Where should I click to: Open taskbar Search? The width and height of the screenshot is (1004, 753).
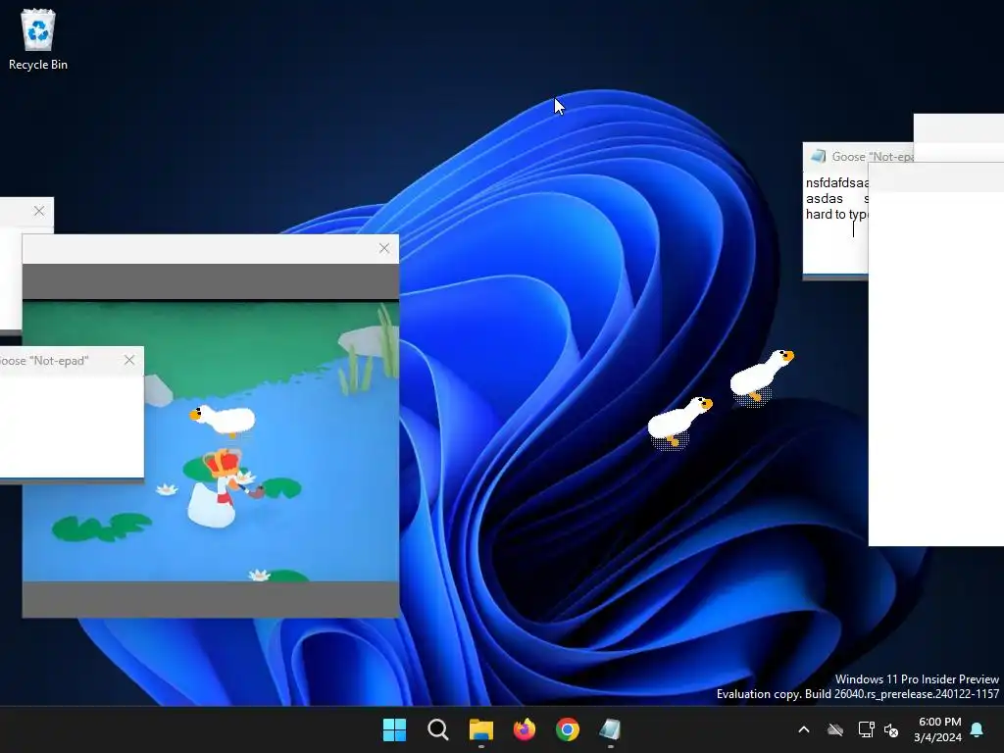pyautogui.click(x=438, y=729)
